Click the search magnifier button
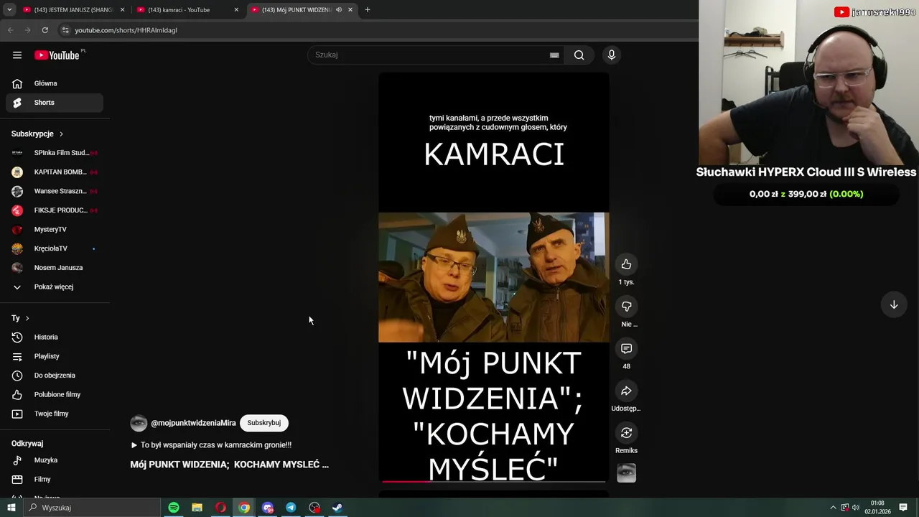This screenshot has width=919, height=517. 579,55
